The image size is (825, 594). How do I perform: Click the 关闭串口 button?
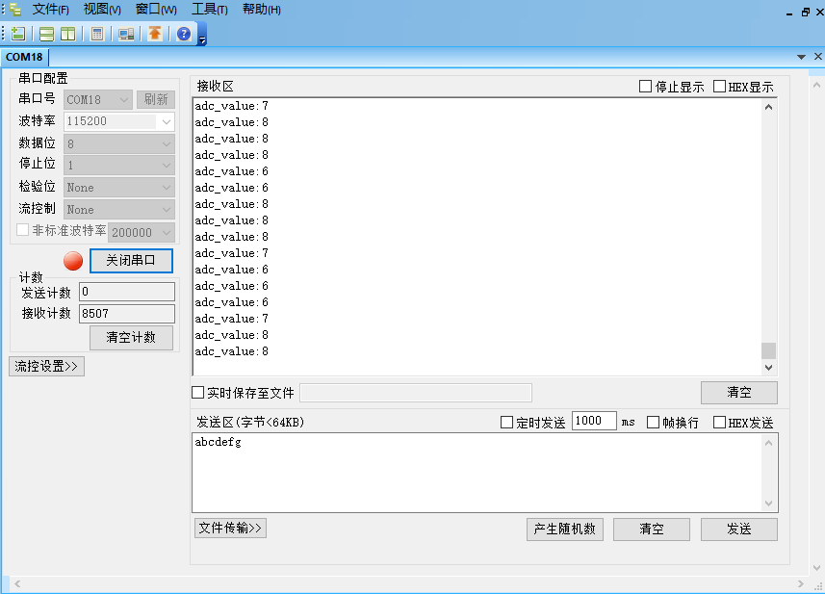click(131, 261)
